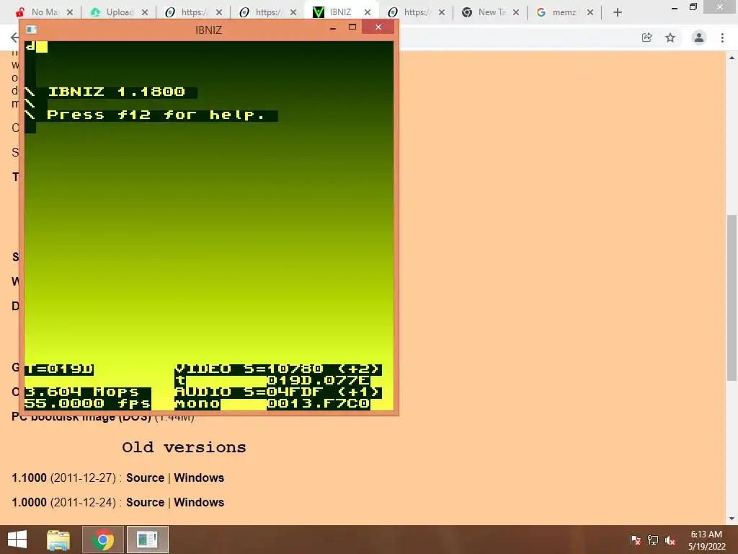Screen dimensions: 738x554
Task: Switch to the IBNIZ browser tab
Action: click(x=341, y=12)
